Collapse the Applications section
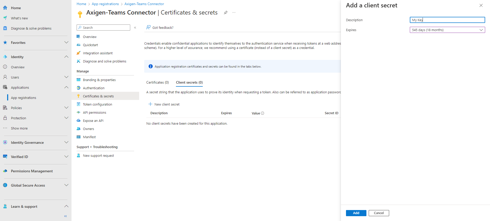This screenshot has width=490, height=221. pos(66,87)
